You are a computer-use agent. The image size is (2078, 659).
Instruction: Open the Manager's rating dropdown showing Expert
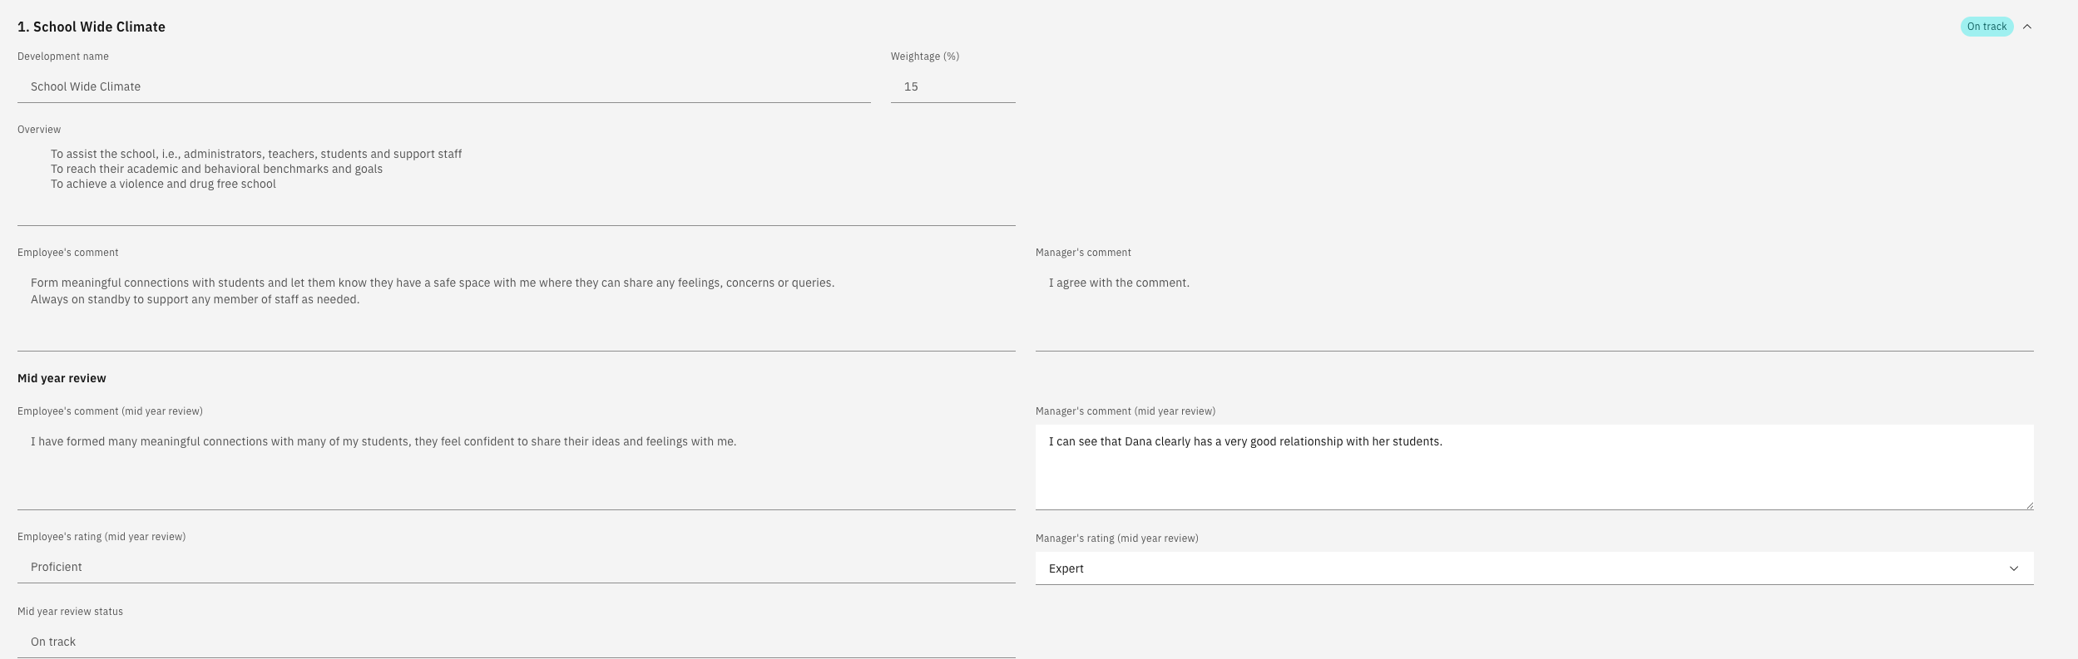point(1534,568)
